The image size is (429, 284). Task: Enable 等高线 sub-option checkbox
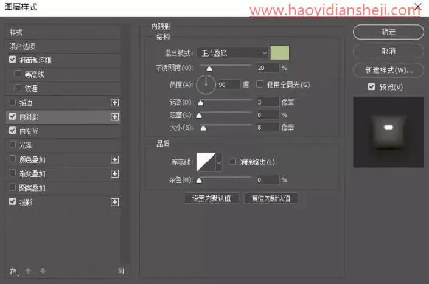pos(18,74)
